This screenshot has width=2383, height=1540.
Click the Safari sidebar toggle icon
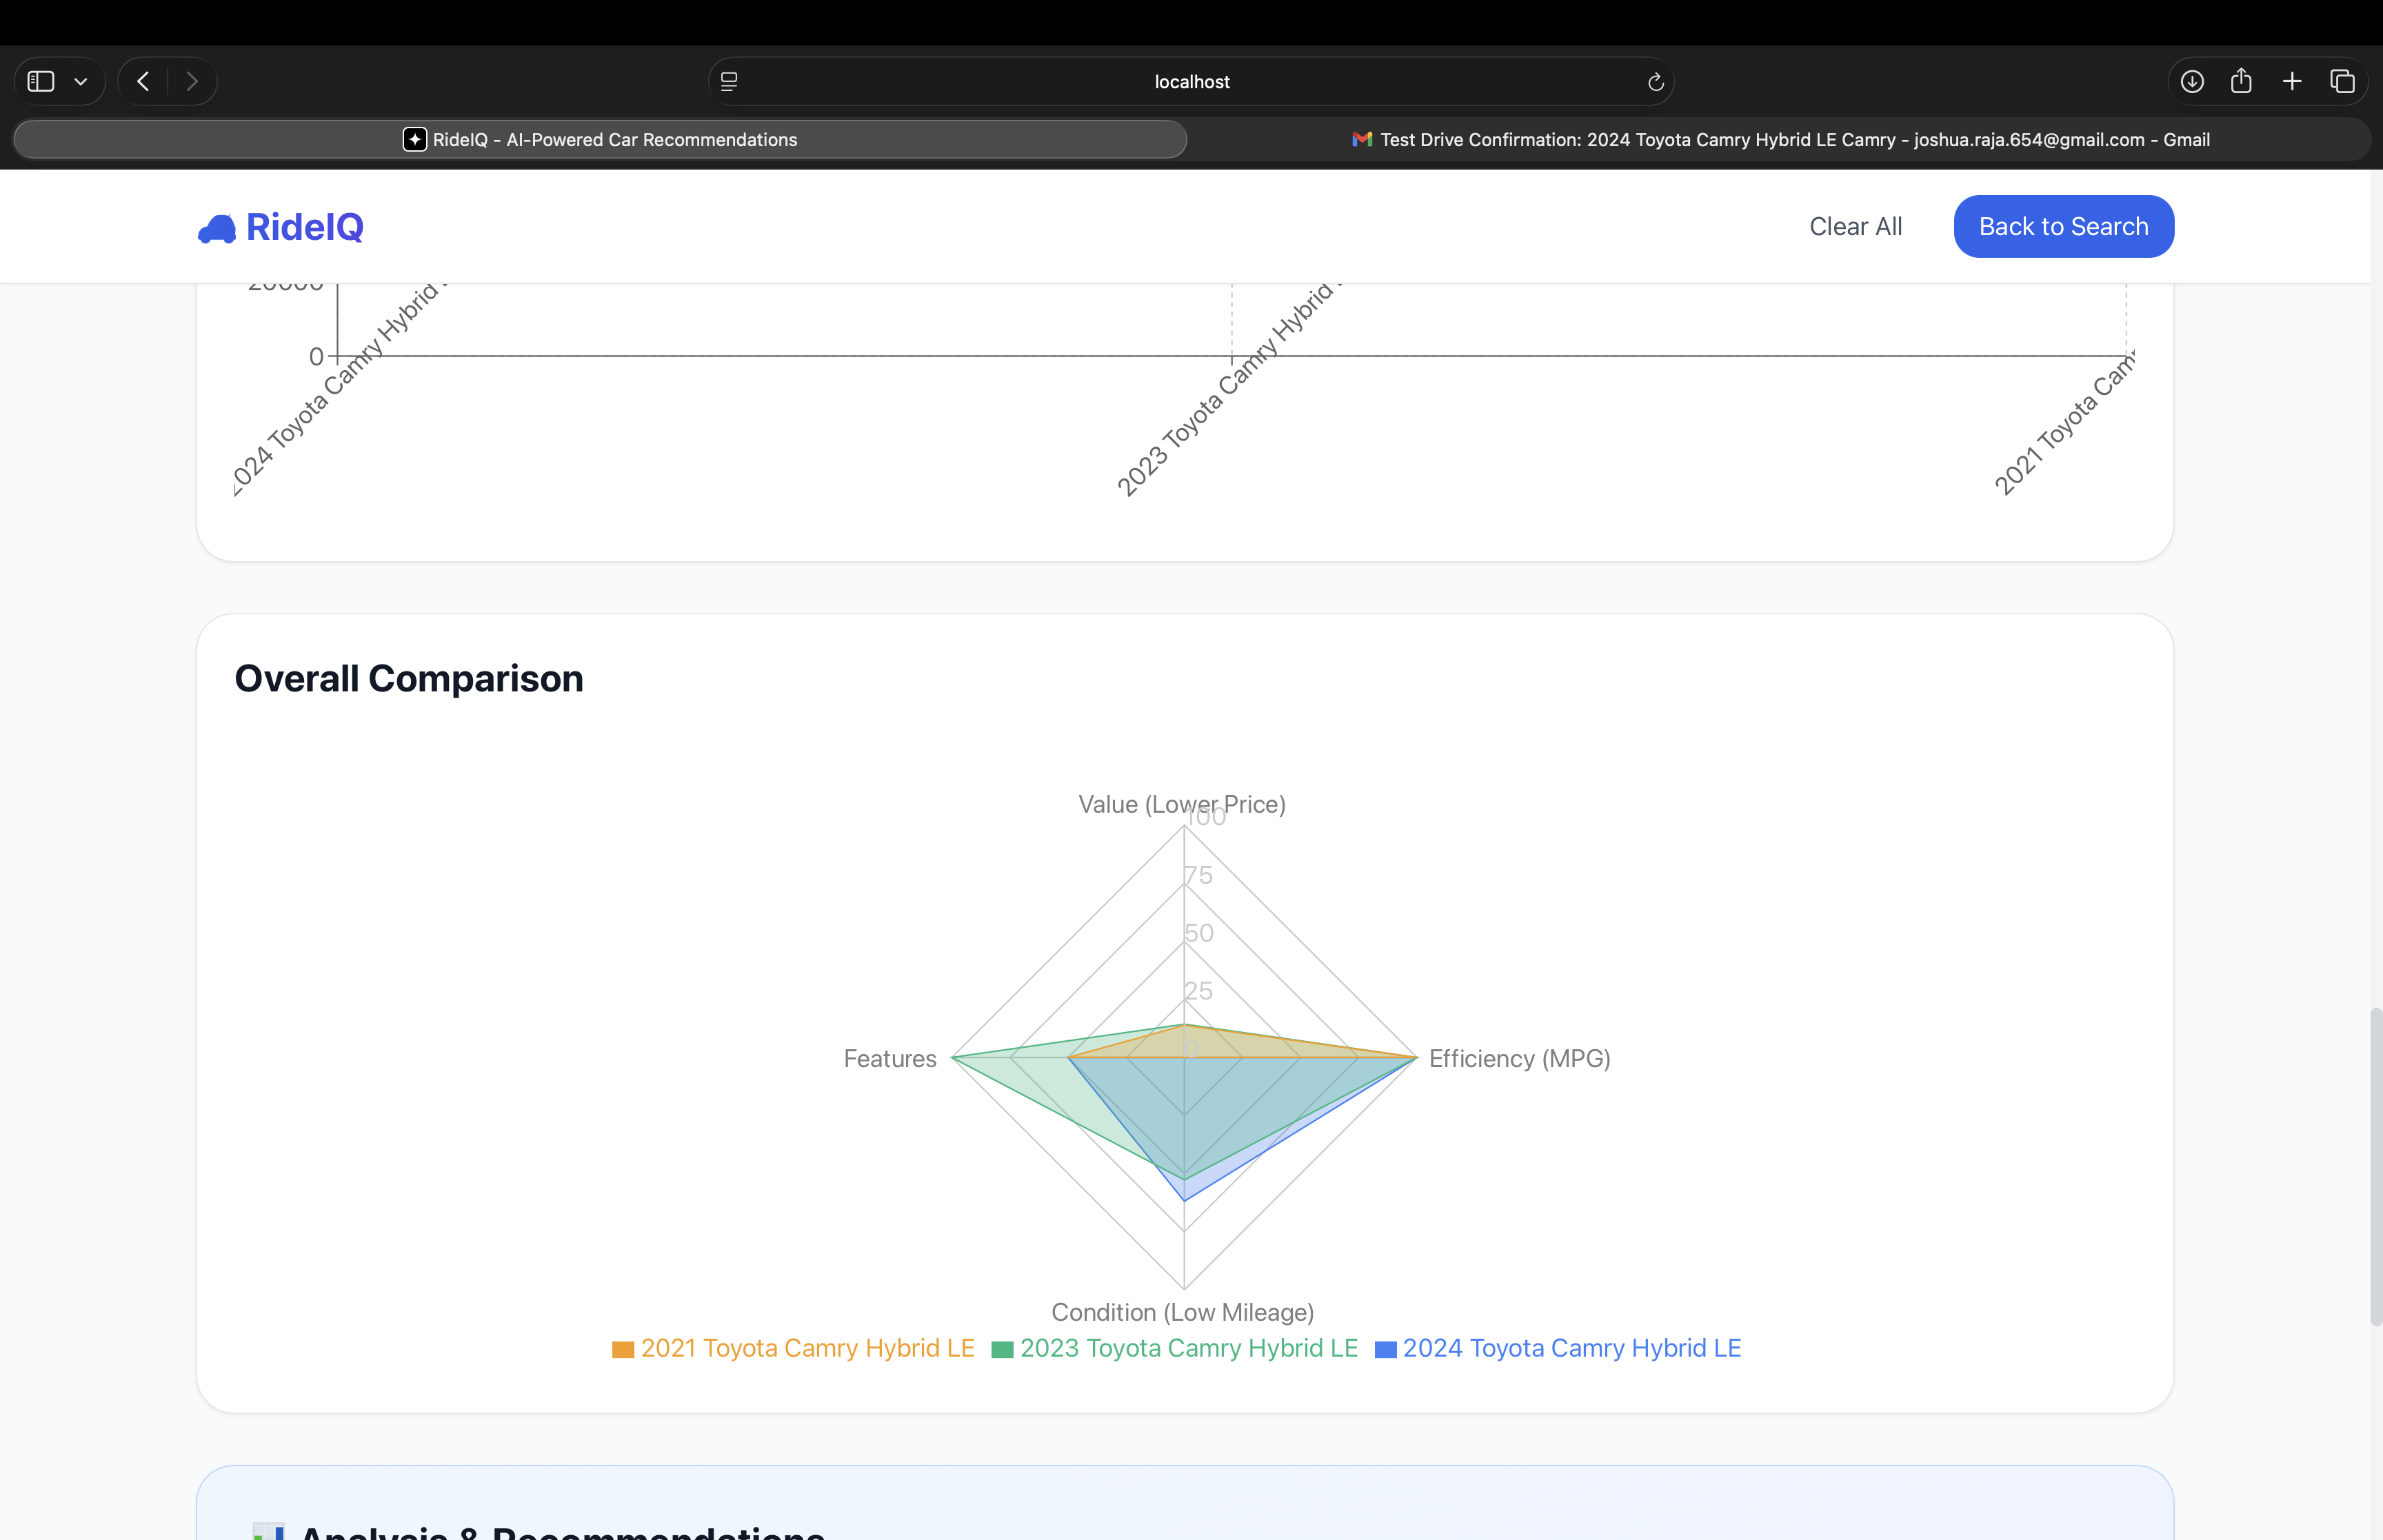[x=41, y=81]
